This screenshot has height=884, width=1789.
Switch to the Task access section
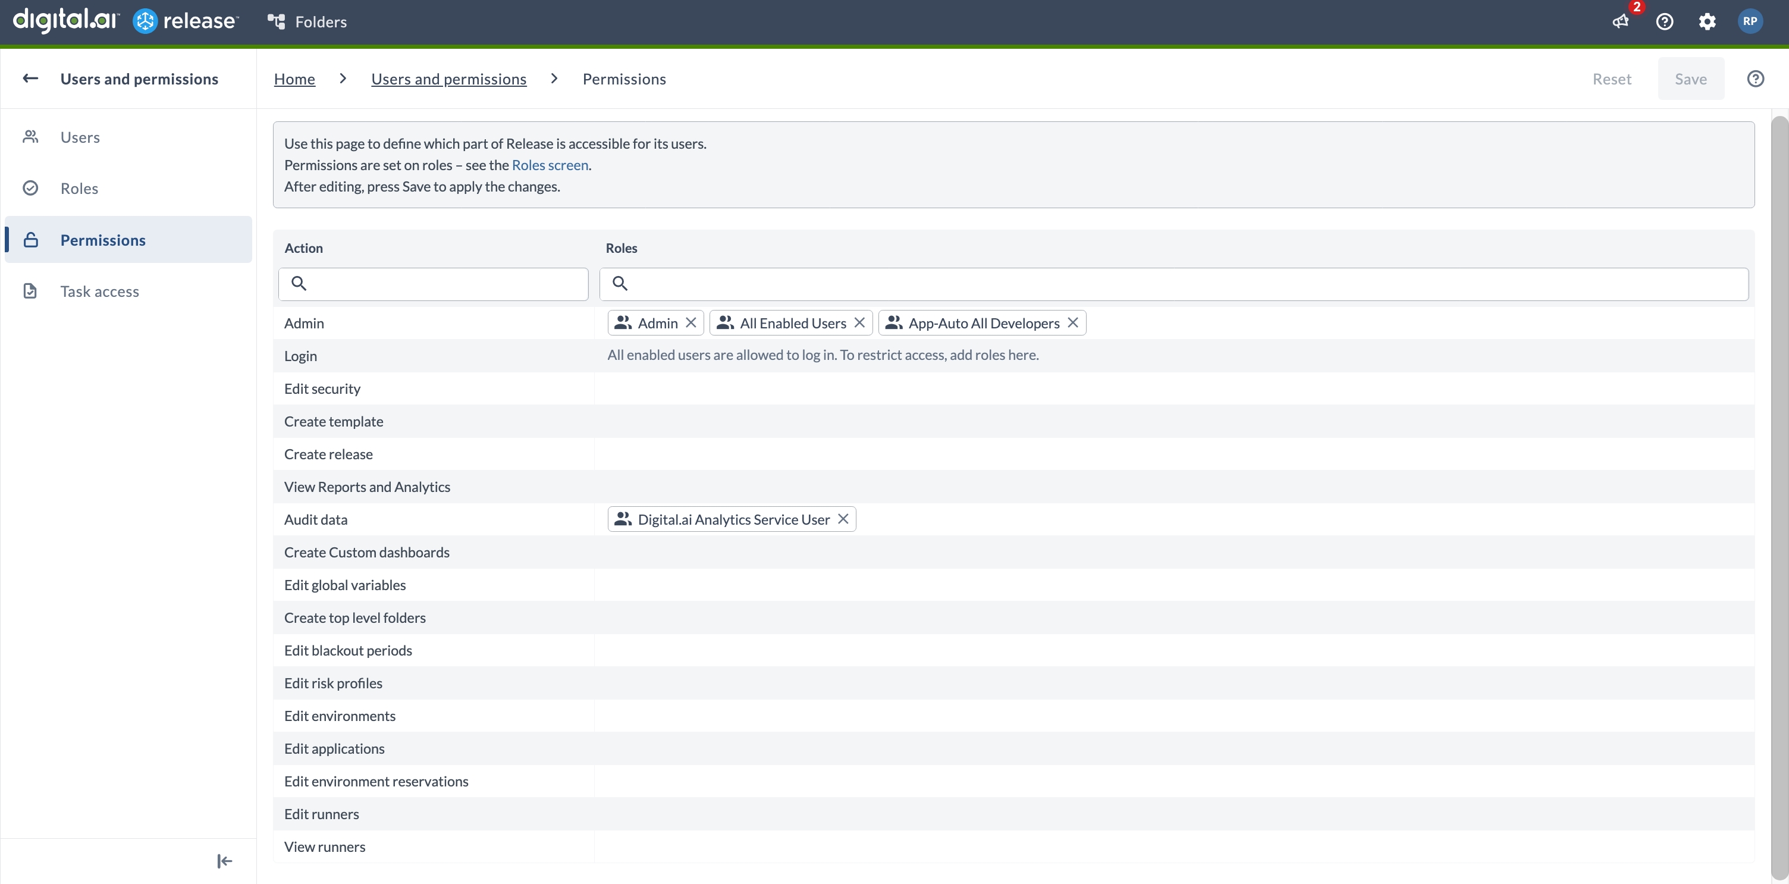point(100,291)
